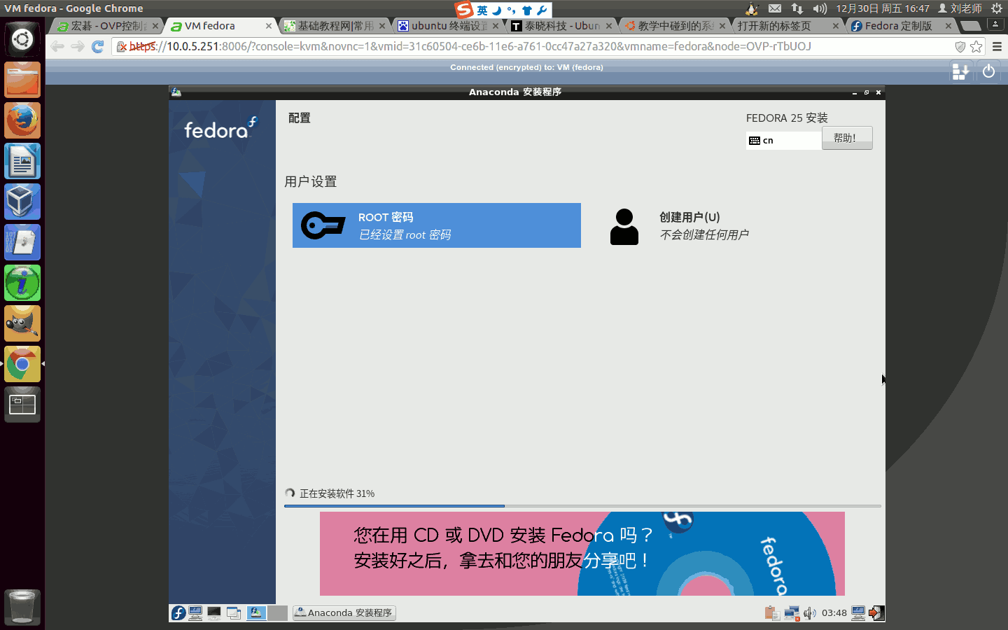Open Firefox from the Ubuntu launcher
Screen dimensions: 1008x630
(x=22, y=120)
